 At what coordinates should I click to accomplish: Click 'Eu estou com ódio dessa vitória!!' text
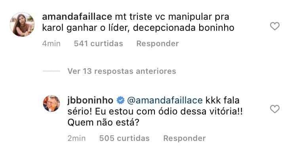click(169, 111)
